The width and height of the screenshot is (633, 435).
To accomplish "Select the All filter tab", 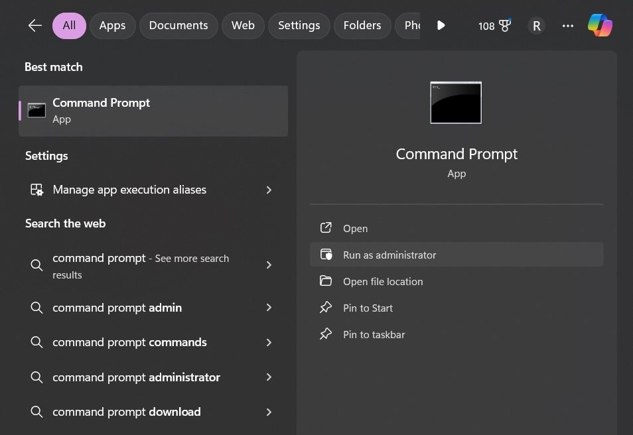I will coord(69,25).
